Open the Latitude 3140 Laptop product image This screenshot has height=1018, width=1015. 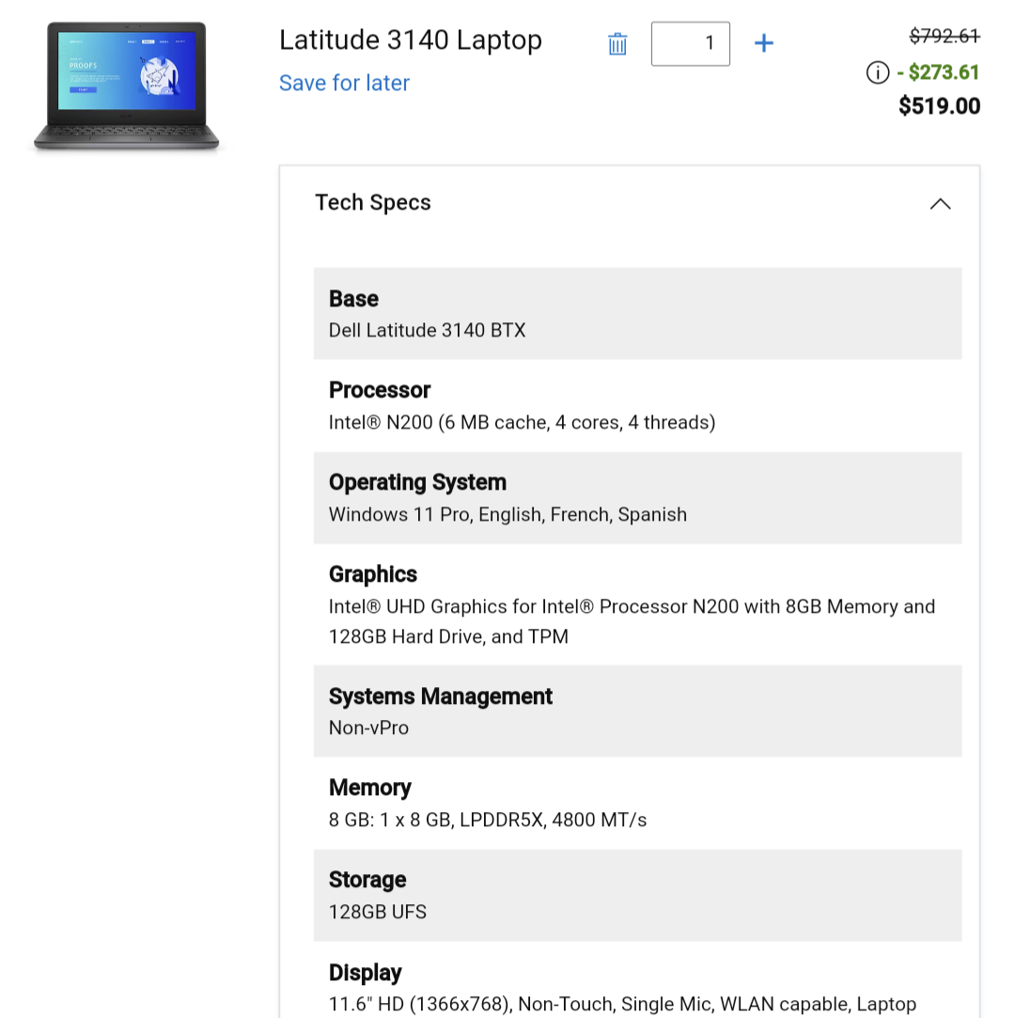[x=127, y=86]
